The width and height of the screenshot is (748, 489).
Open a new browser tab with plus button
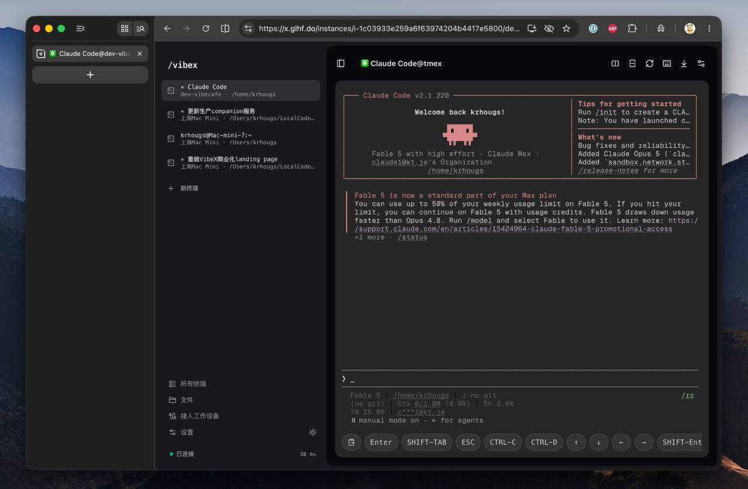tap(90, 75)
